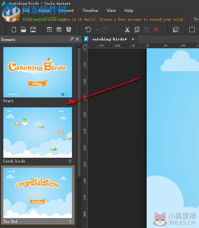
Task: Click the Start scene name label
Action: point(8,101)
